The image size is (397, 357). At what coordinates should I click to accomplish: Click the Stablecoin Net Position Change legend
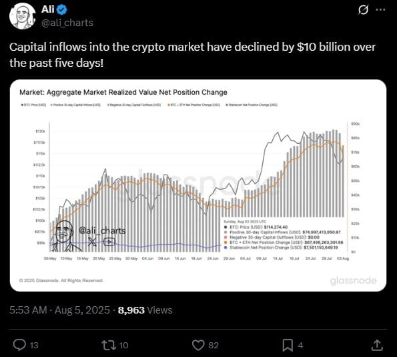[252, 105]
